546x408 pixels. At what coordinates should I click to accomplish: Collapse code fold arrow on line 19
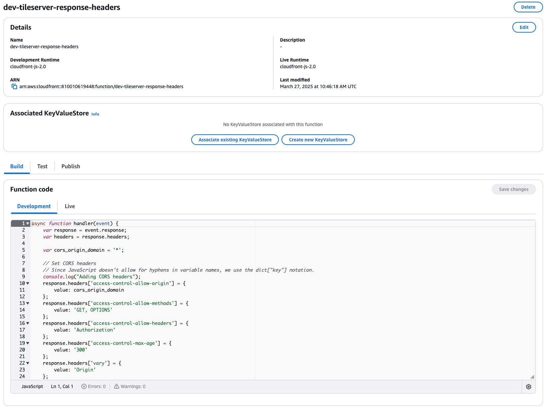point(28,343)
